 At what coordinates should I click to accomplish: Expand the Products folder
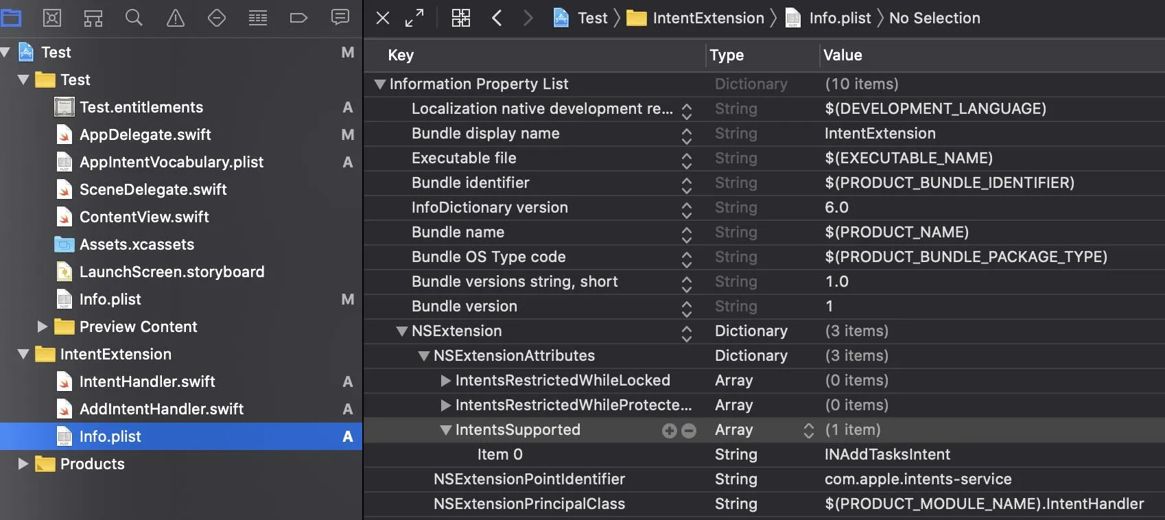(x=23, y=464)
